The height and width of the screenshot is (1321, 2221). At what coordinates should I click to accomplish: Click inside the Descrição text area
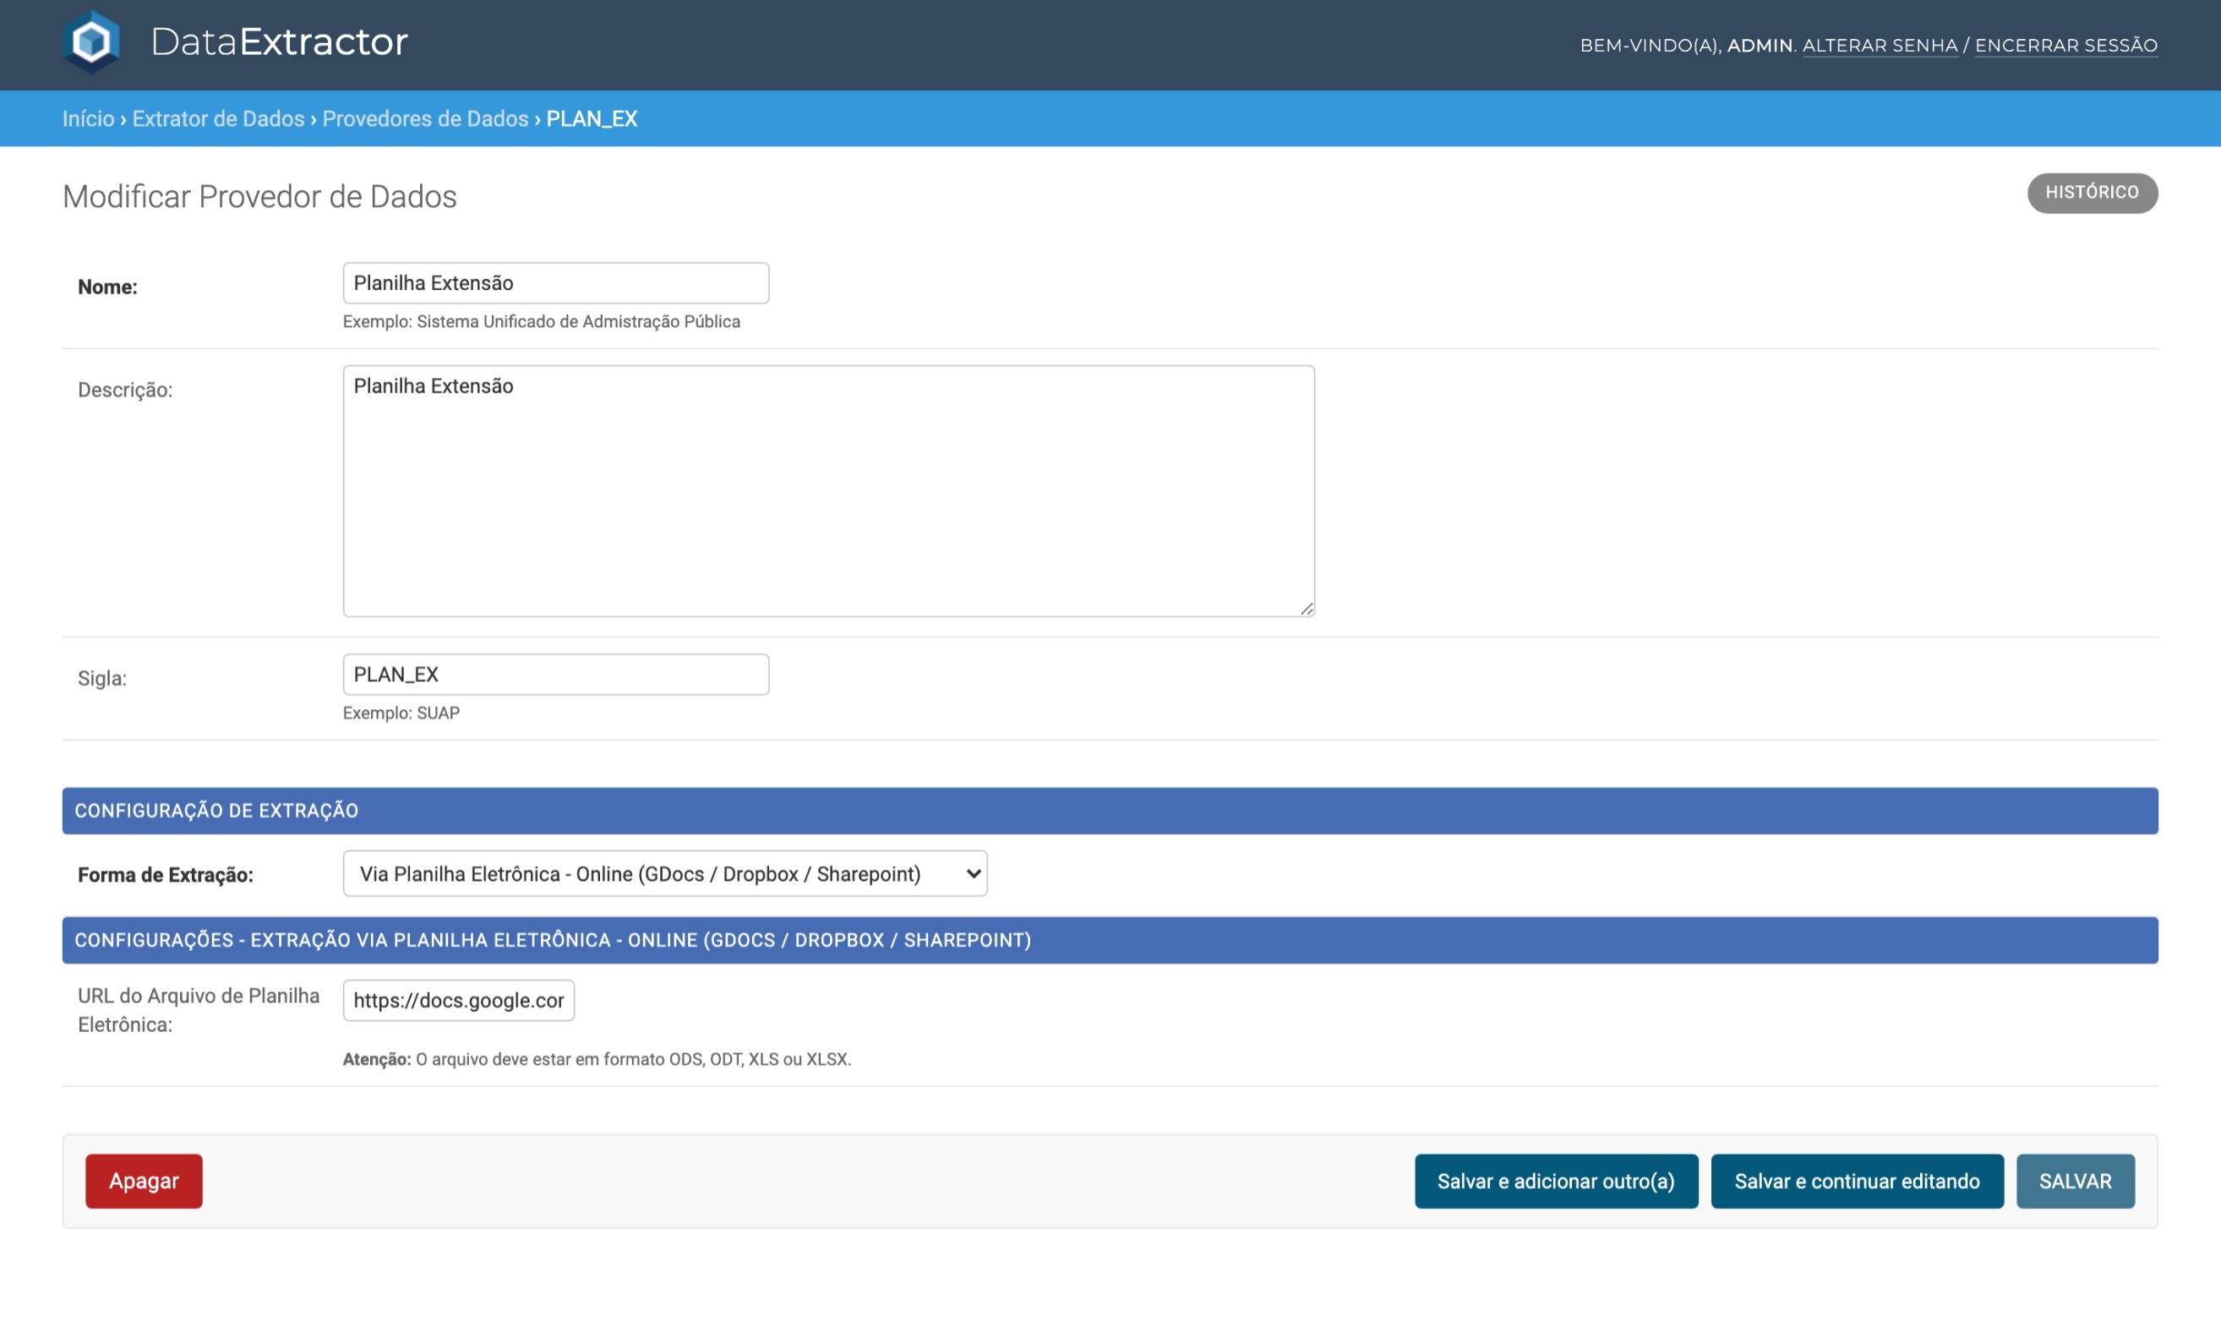[827, 490]
